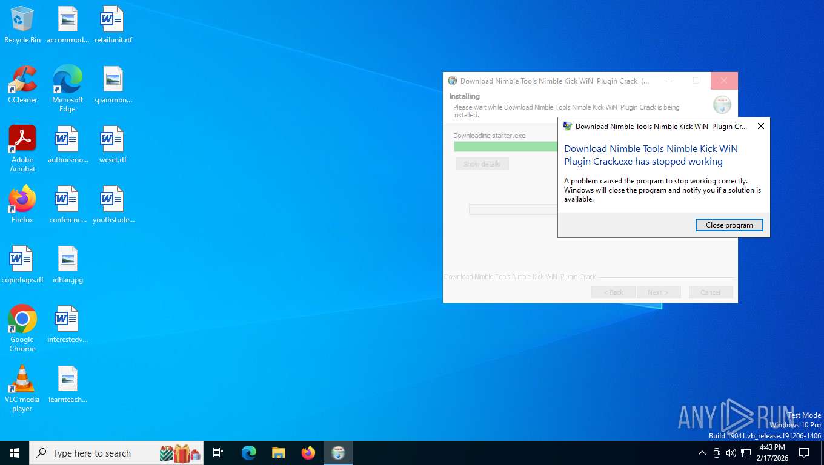824x465 pixels.
Task: Launch CCleaner from the desktop
Action: click(22, 85)
